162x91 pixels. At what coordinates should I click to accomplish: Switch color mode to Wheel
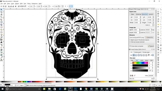click(x=147, y=60)
